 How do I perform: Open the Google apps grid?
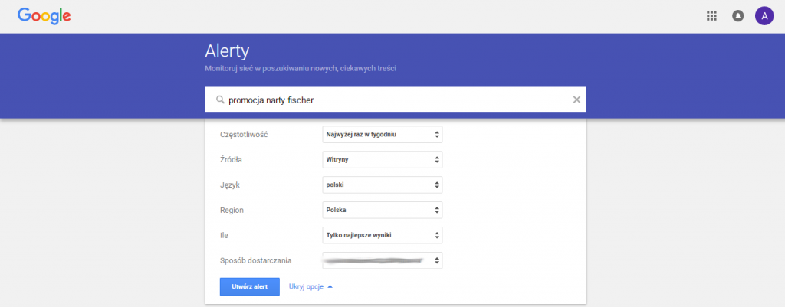tap(711, 16)
